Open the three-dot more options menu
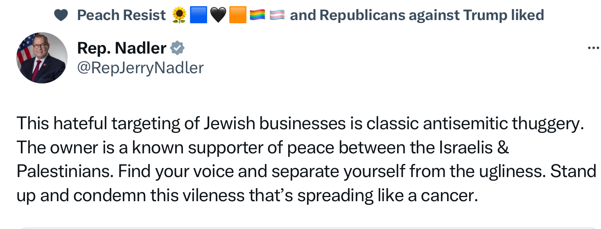601x229 pixels. coord(593,48)
